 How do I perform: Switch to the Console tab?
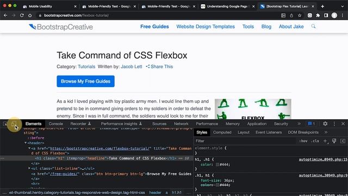click(55, 124)
